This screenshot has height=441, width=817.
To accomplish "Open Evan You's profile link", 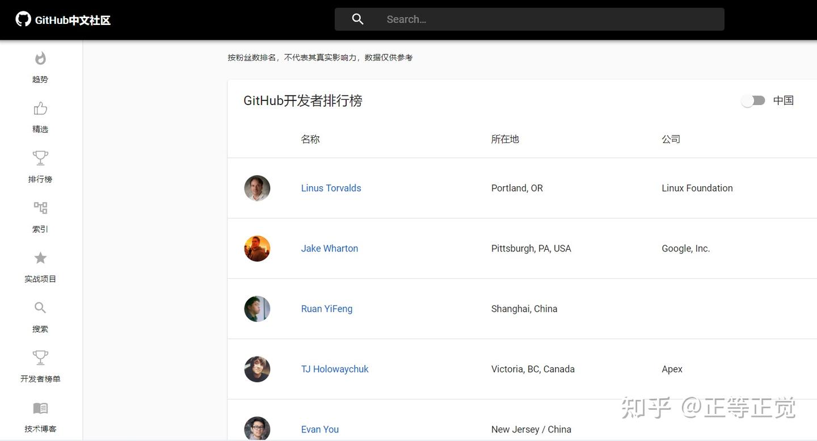I will pos(319,429).
